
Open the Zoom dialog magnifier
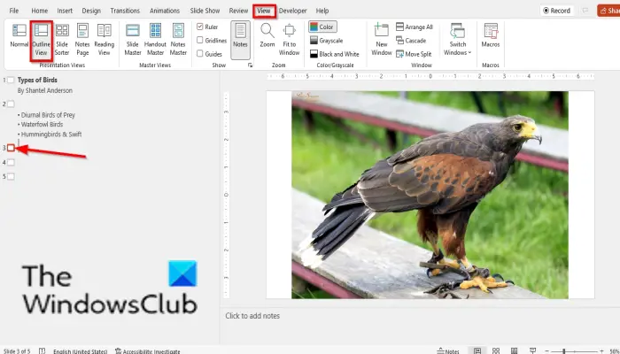click(x=267, y=36)
